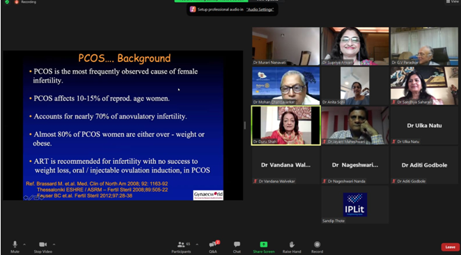Click the Sandip Thote IPLit tile

(355, 204)
